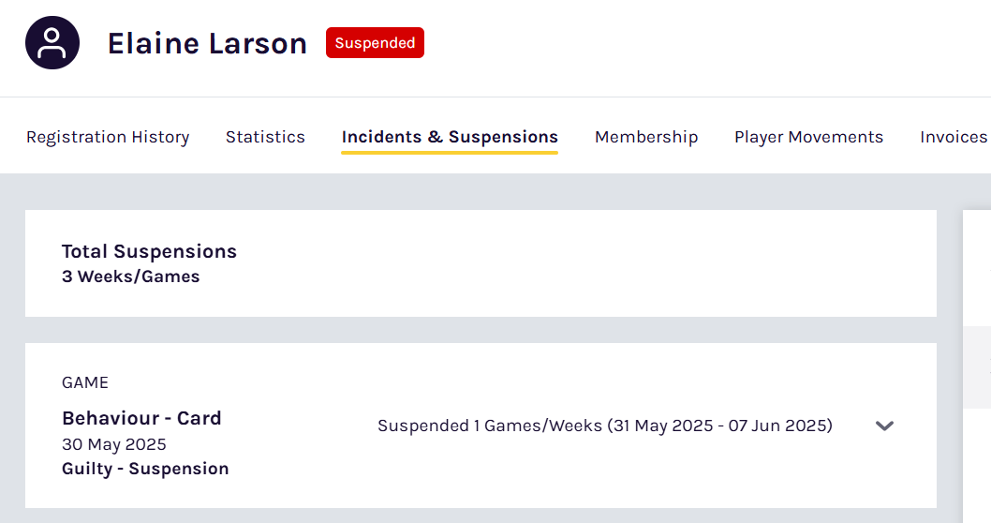Select the Incidents & Suspensions tab

click(x=450, y=137)
